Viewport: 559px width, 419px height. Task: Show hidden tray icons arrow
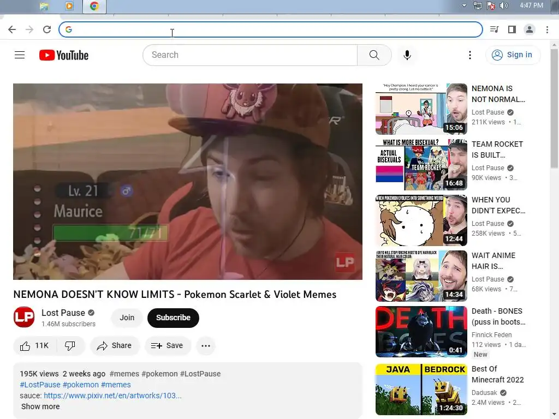(464, 5)
